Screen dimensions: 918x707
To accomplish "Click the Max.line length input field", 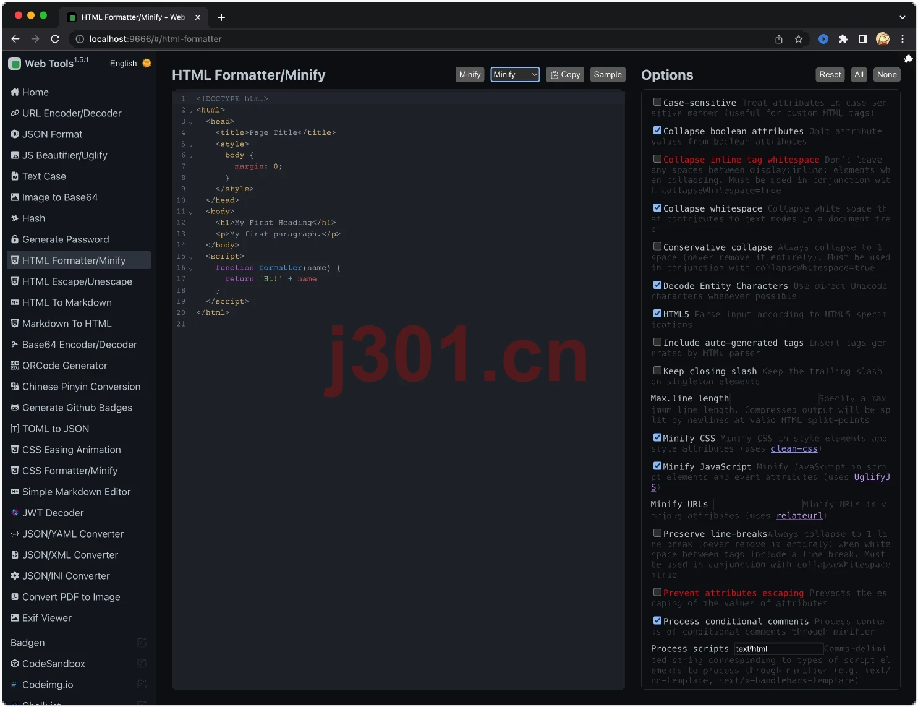I will click(x=774, y=399).
